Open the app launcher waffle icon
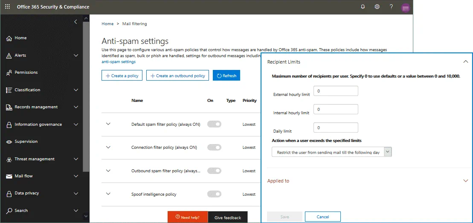 click(7, 7)
